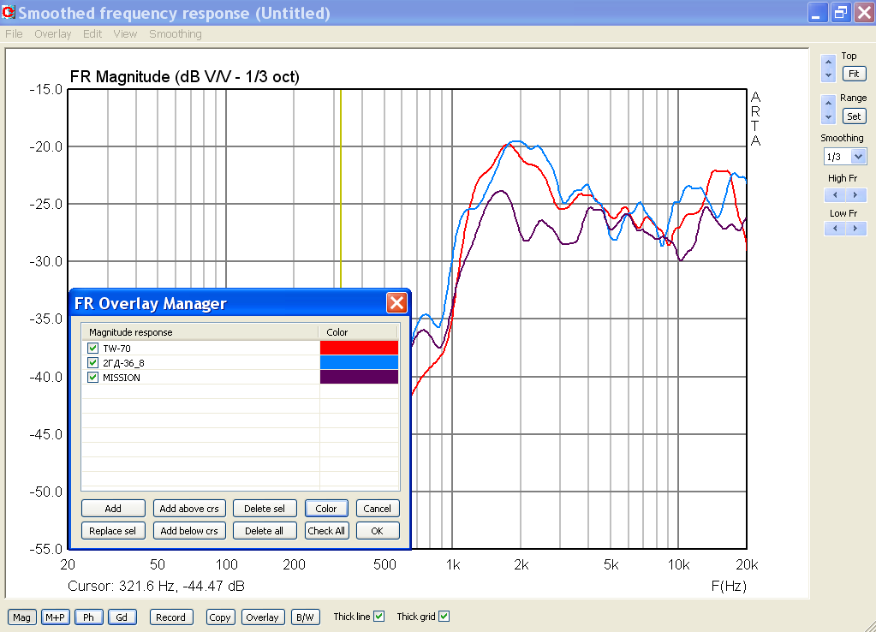Open the Smoothing menu
This screenshot has width=876, height=632.
[x=176, y=34]
